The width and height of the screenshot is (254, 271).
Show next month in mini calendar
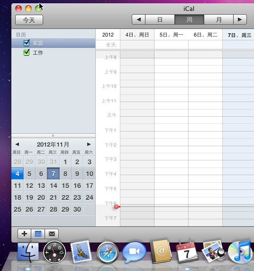click(x=89, y=144)
